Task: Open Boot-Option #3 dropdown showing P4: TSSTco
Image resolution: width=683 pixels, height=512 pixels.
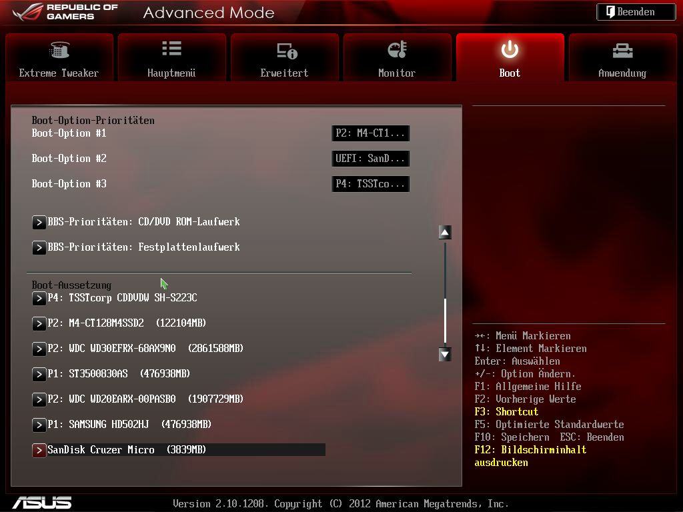Action: [371, 184]
